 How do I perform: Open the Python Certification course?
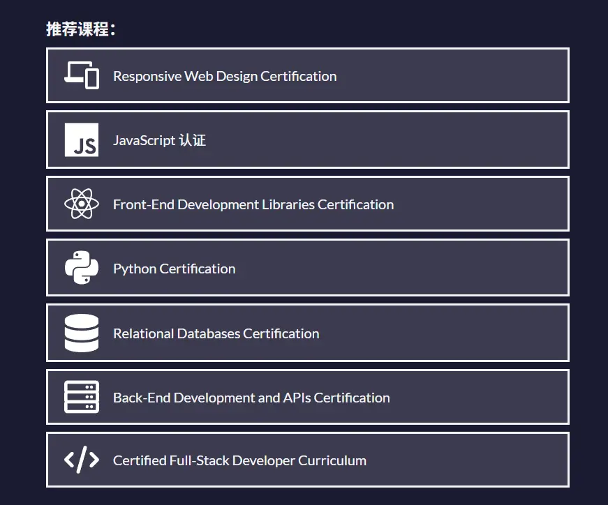pos(308,268)
